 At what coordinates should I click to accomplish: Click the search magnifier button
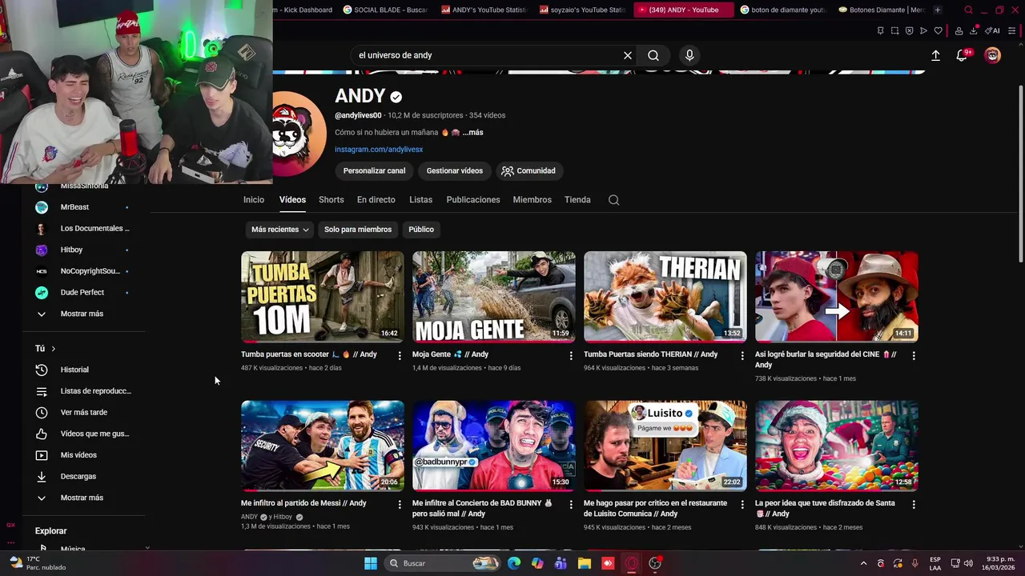click(x=653, y=55)
